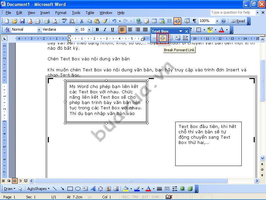Screen dimensions: 266x200
Task: Select the Arrow drawing tool
Action: pos(62,189)
